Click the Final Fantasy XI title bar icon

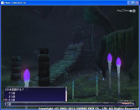[2, 3]
